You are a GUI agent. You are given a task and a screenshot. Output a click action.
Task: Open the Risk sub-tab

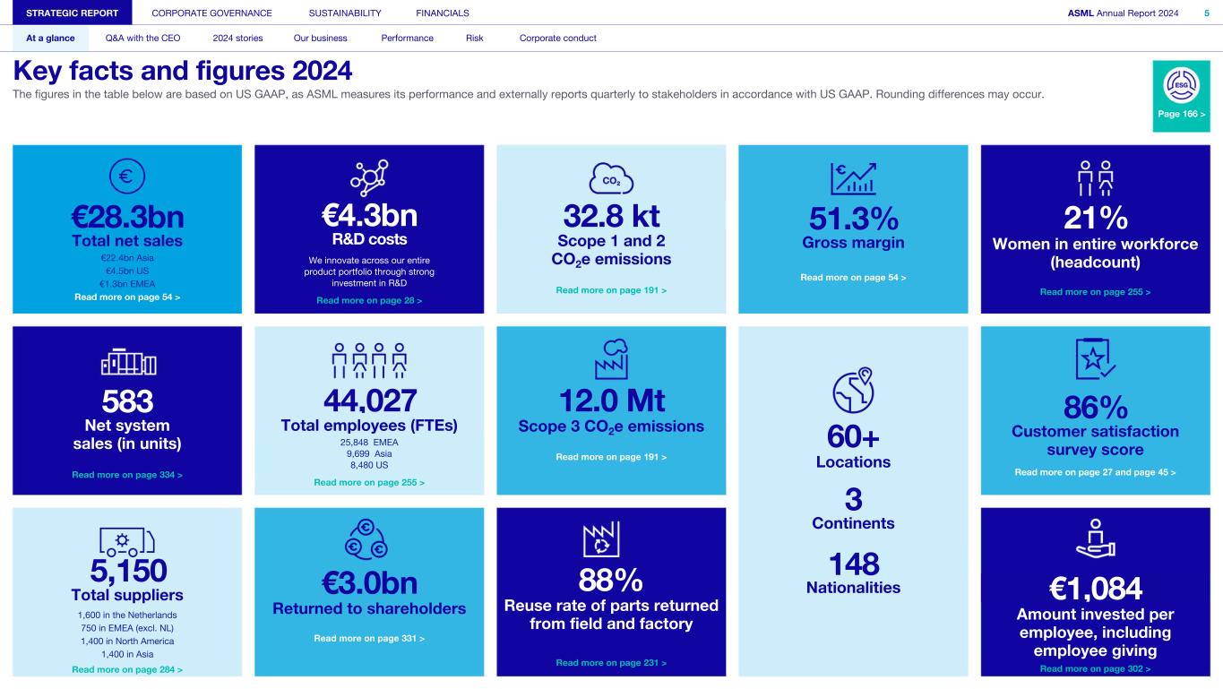pos(475,38)
